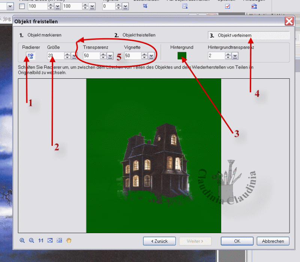Set preview zoom to 1:1
Image resolution: width=300 pixels, height=262 pixels.
[x=41, y=240]
